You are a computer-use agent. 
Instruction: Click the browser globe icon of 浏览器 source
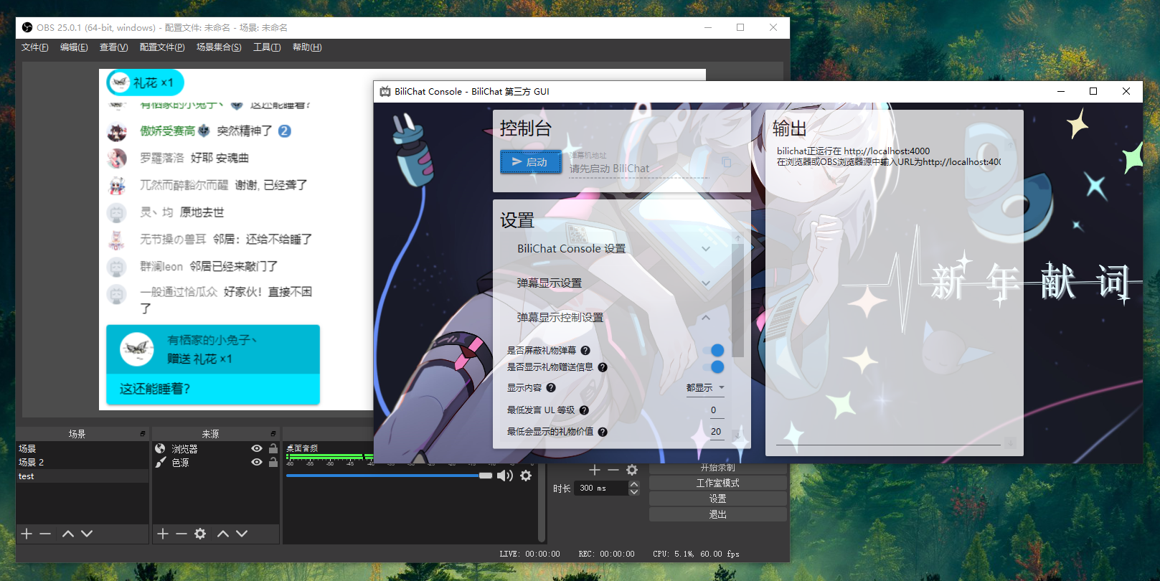160,448
